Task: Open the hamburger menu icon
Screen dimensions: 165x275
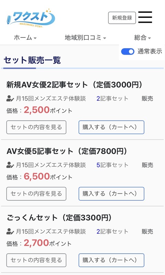Action: coord(145,17)
